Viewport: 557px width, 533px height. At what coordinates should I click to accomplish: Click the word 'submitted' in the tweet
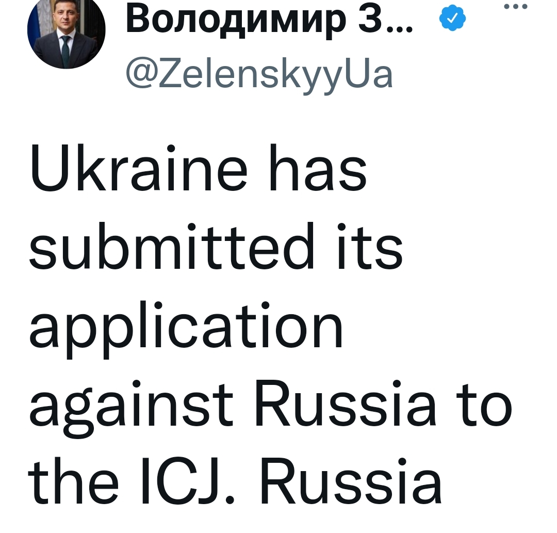click(x=172, y=246)
